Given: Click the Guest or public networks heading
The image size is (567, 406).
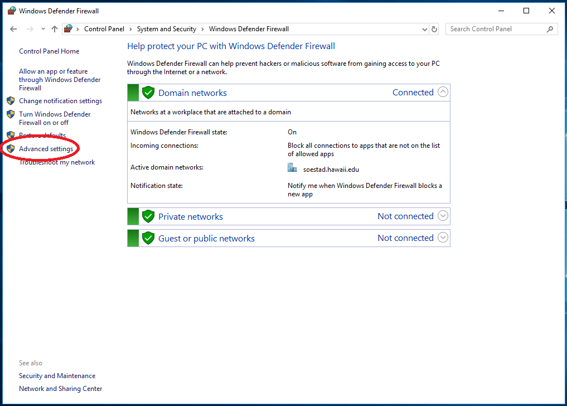Looking at the screenshot, I should point(206,239).
